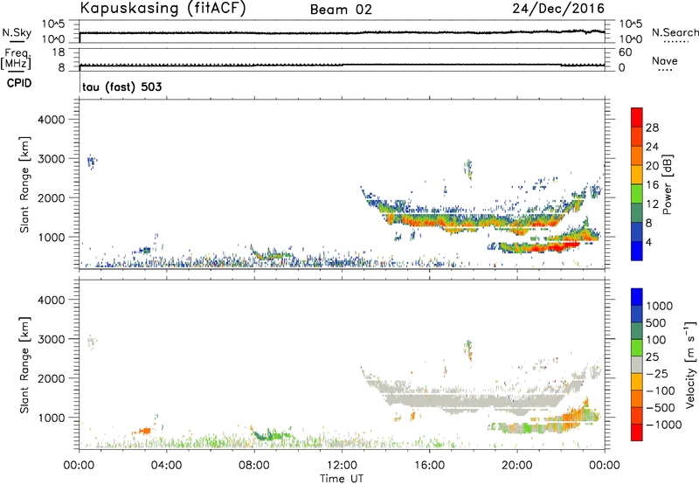
Task: Click the red bottom of velocity colorbar
Action: (x=637, y=432)
